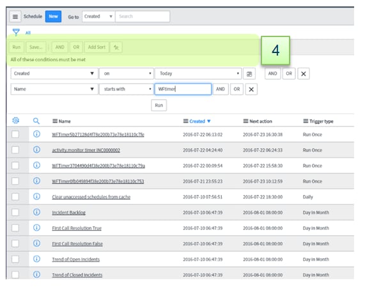Click the WFtimer value input field
This screenshot has height=292, width=365.
[x=183, y=89]
